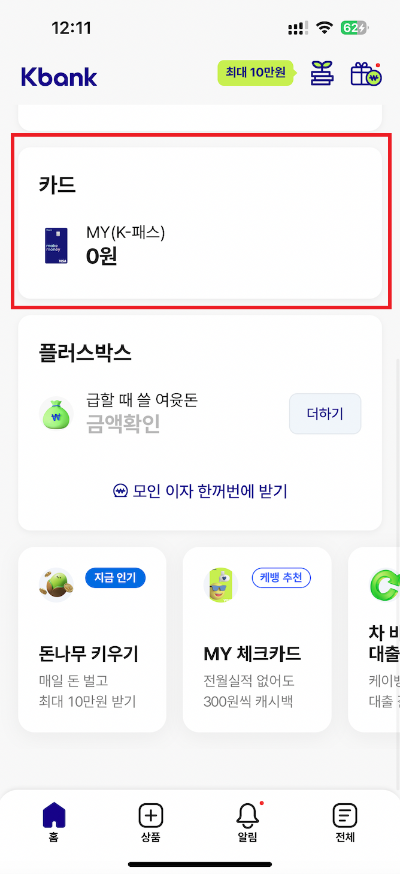This screenshot has width=400, height=874.
Task: Tap 모인 이자 한꺼번에 받기 link
Action: 200,492
